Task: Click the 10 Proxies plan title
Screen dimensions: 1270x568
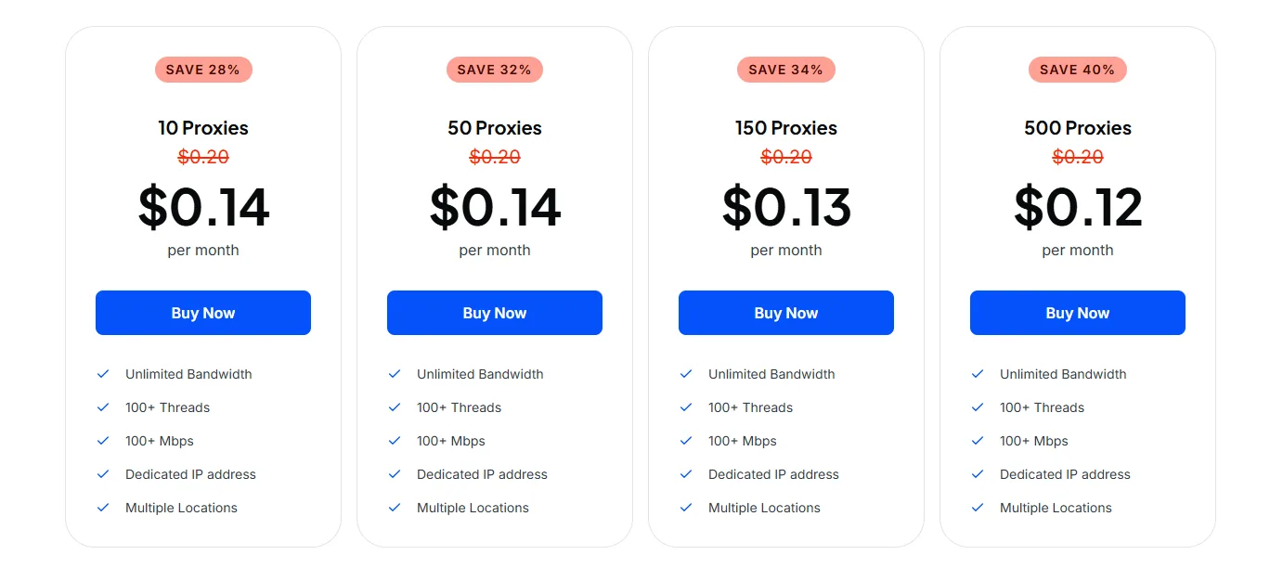Action: coord(203,128)
